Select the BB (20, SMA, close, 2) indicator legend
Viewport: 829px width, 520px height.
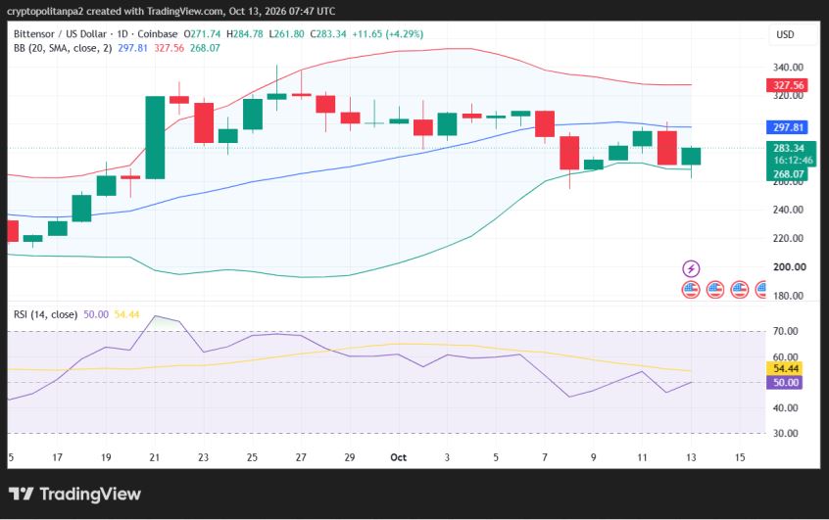click(63, 48)
